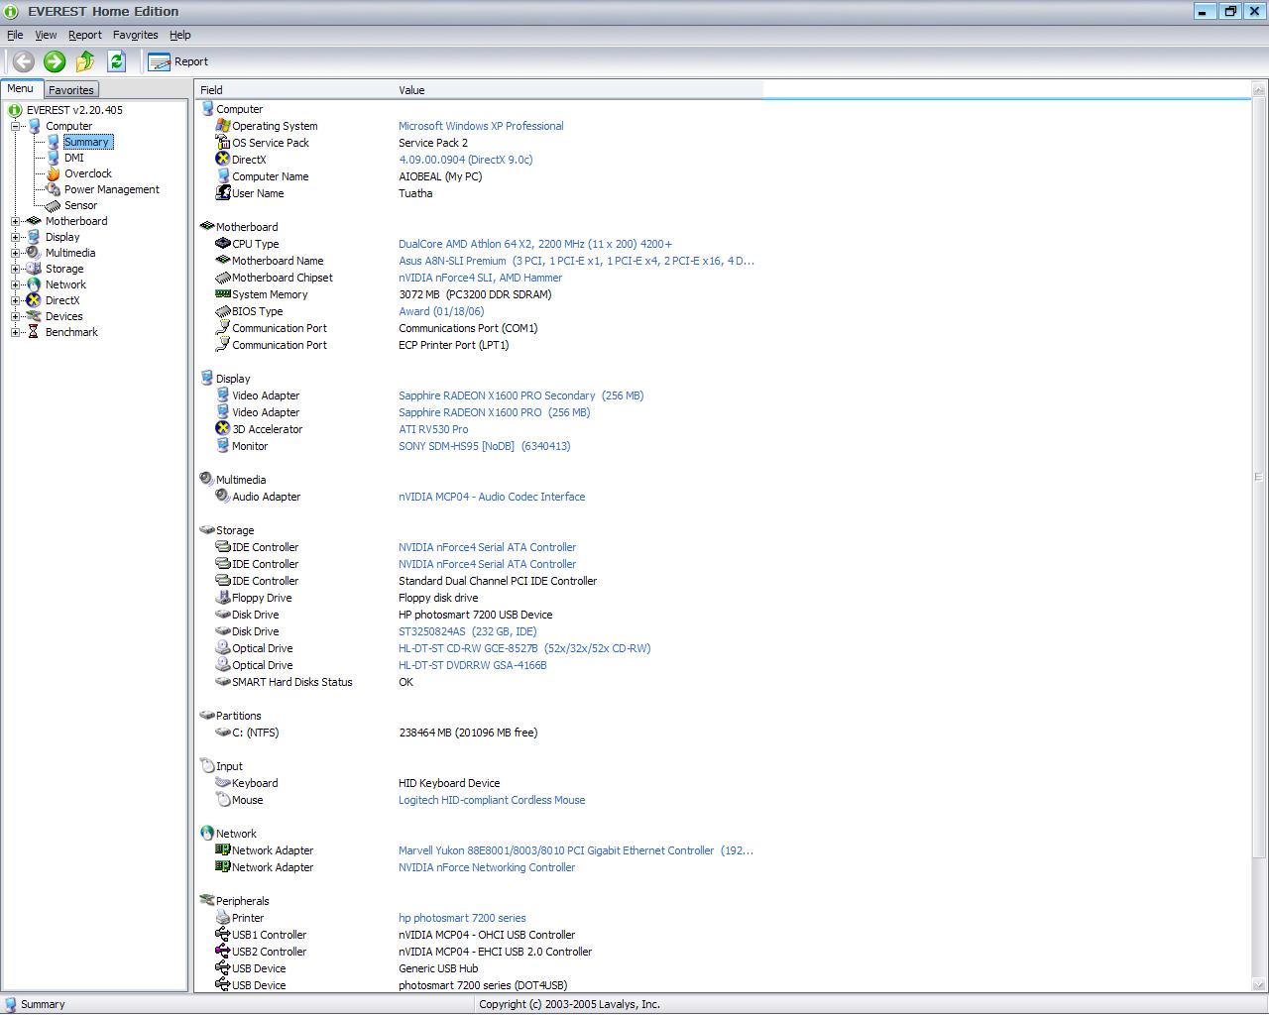Screen dimensions: 1269x1015
Task: Open the ATI RV530 Pro link
Action: pyautogui.click(x=433, y=429)
